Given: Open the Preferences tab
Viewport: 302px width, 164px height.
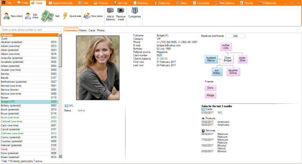Looking at the screenshot, I should 267,3.
